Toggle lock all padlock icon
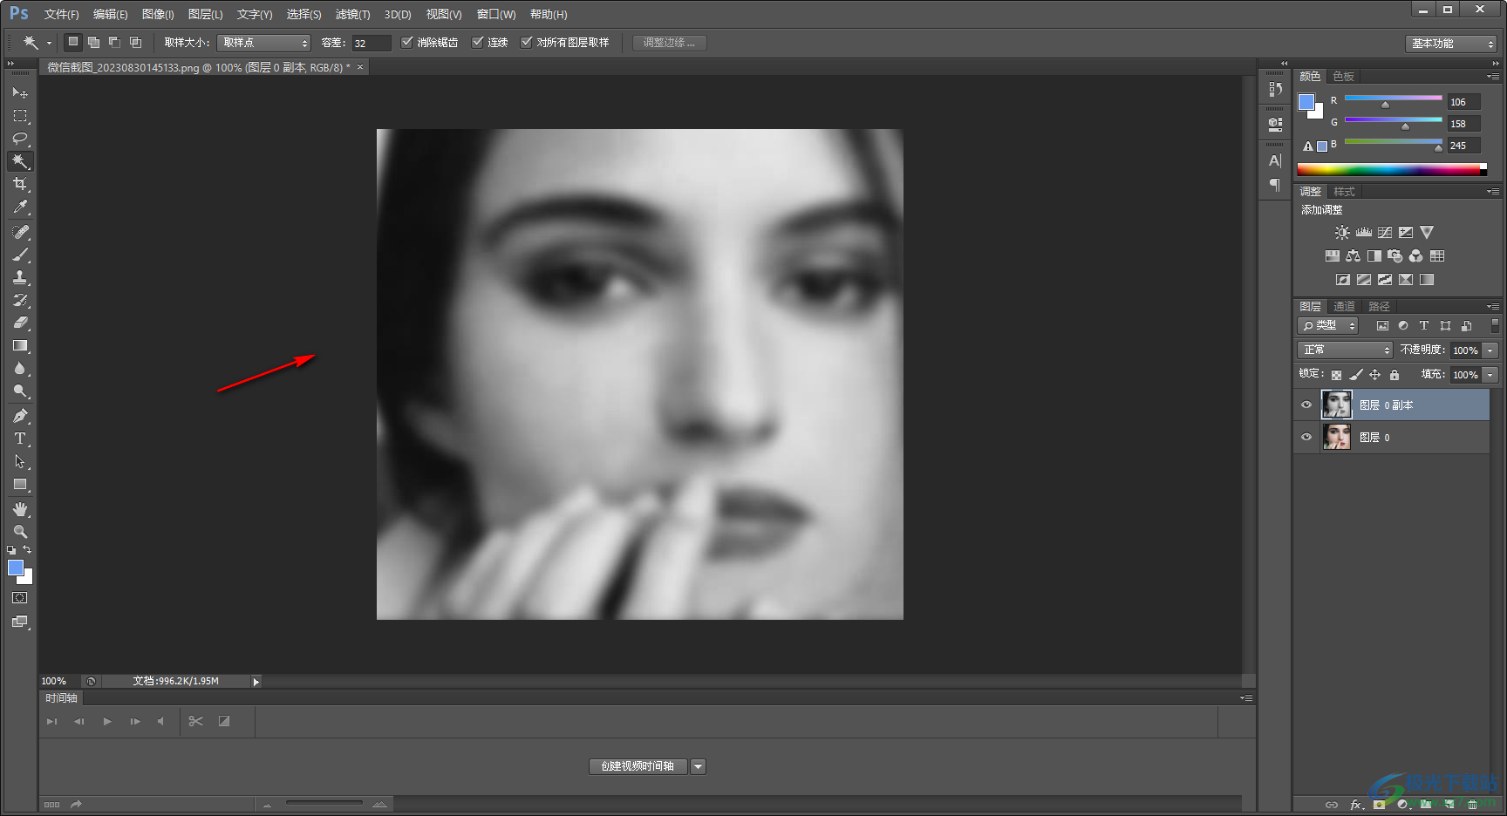Screen dimensions: 1507x816 [x=1394, y=375]
